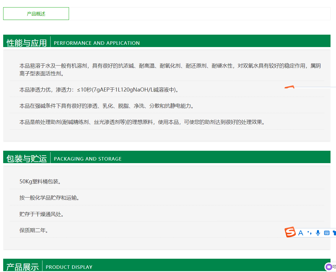This screenshot has height=272, width=336.
Task: Click the 贮存于干燥通风处 text line
Action: [42, 214]
